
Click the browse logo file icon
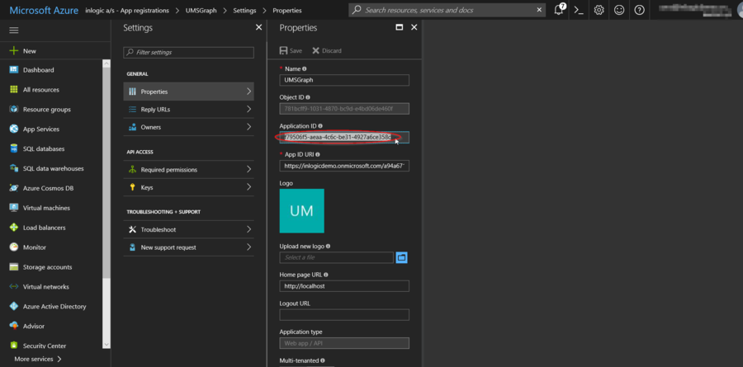[x=402, y=257]
